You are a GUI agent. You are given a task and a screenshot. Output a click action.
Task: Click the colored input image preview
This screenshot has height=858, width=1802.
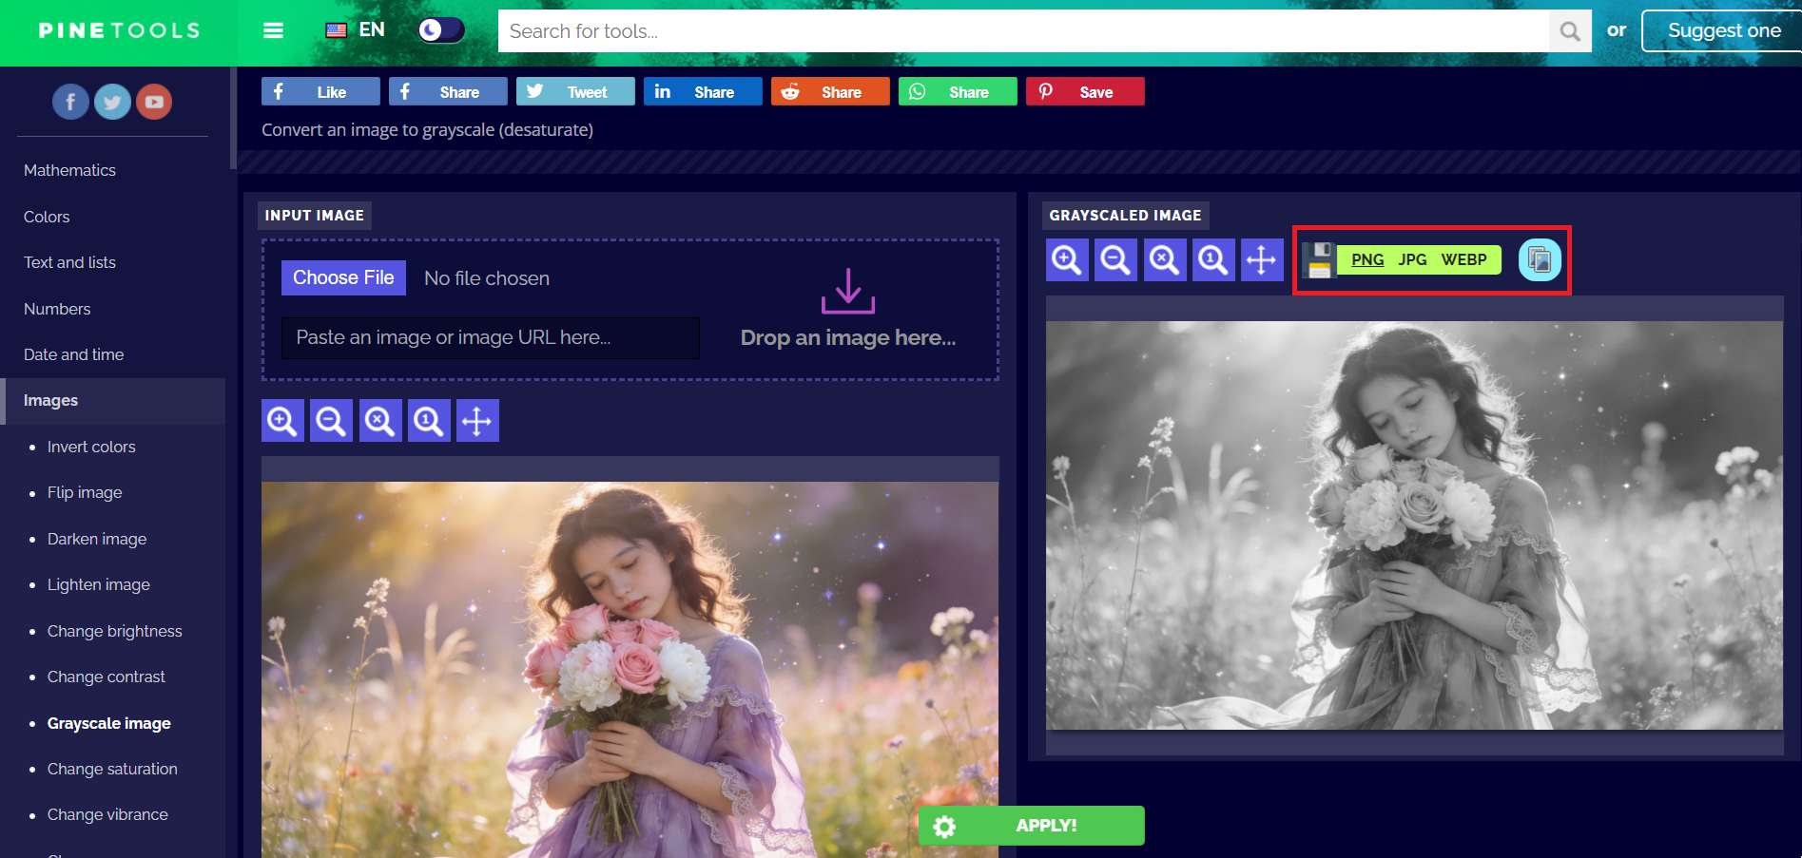[x=630, y=670]
